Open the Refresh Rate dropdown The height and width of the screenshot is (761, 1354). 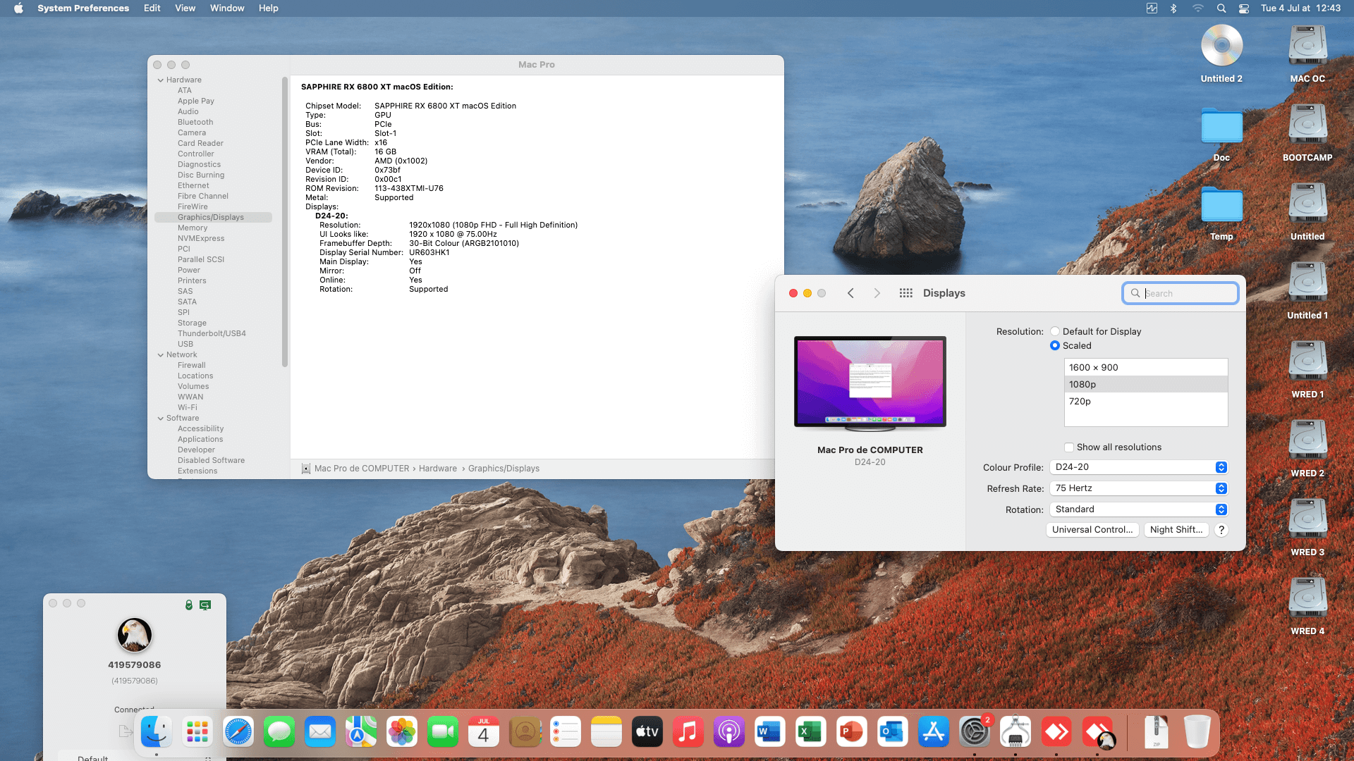click(1138, 488)
